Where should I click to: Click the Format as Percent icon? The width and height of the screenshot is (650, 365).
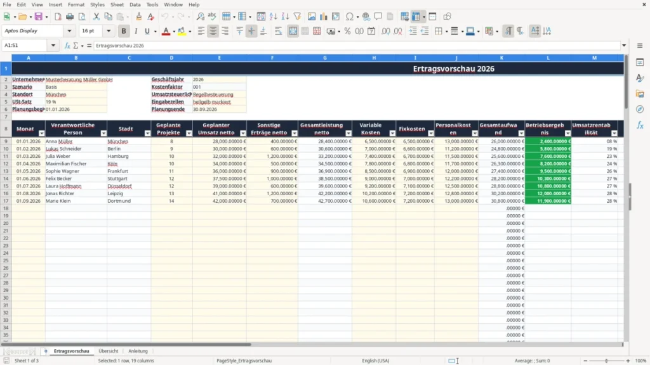pyautogui.click(x=347, y=31)
